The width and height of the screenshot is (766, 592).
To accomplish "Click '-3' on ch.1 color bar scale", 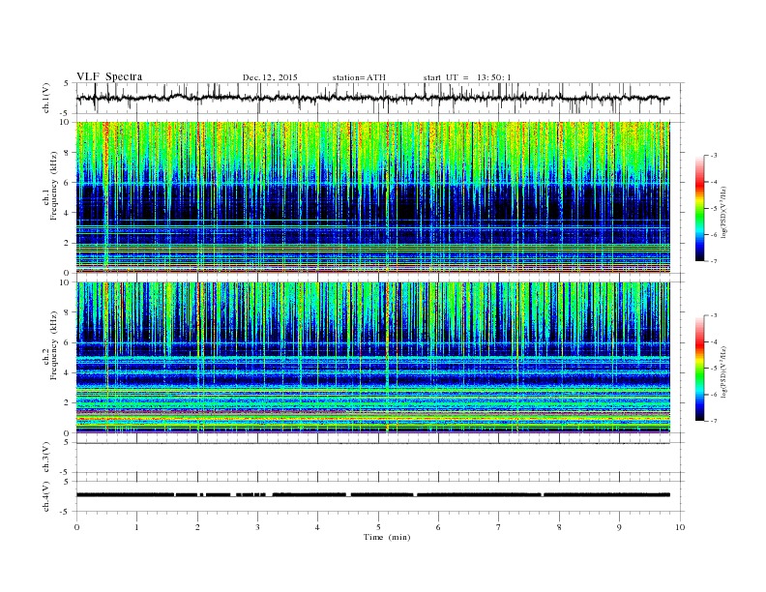I will tap(714, 156).
